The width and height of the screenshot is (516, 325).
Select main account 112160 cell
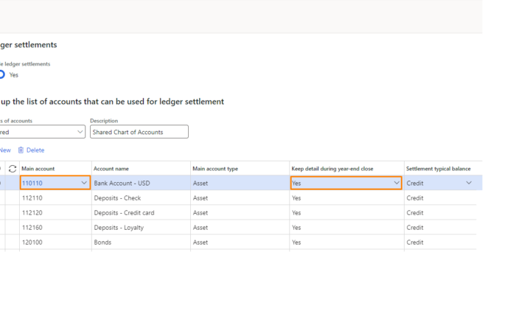(x=55, y=227)
